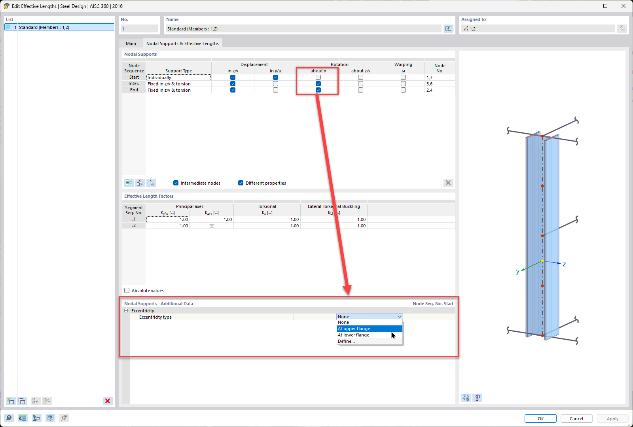Image resolution: width=633 pixels, height=427 pixels.
Task: Choose Define... eccentricity option
Action: coord(370,341)
